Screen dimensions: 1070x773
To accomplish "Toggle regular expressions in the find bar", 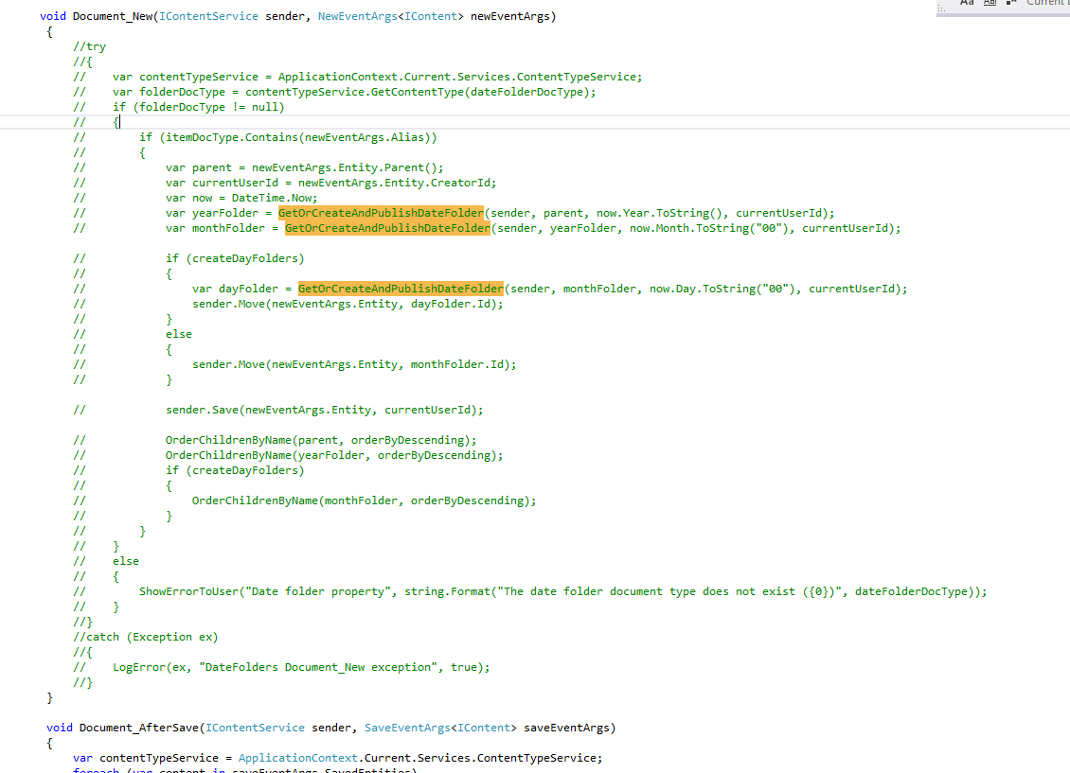I will [x=1011, y=3].
